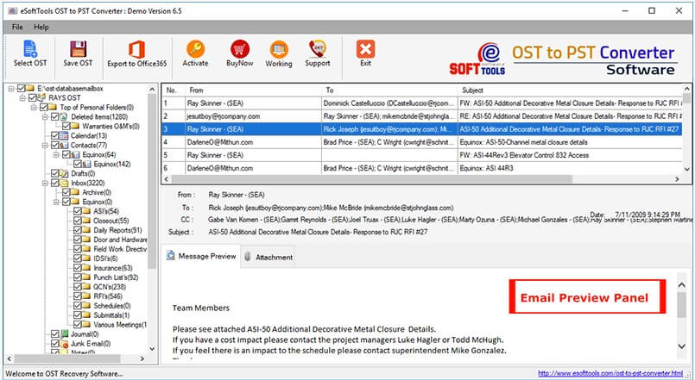695x380 pixels.
Task: Click the Journal folder icon
Action: pyautogui.click(x=64, y=334)
